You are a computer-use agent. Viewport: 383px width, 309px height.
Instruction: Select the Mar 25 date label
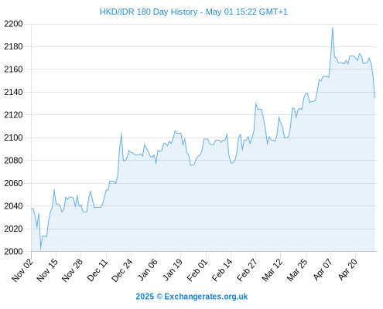(x=297, y=270)
